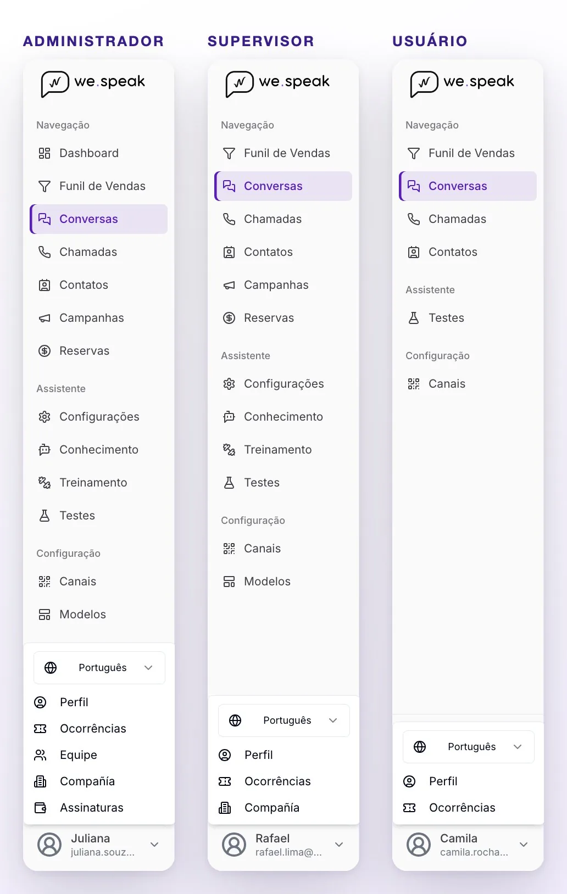
Task: Click Assinaturas wallet icon in Administrador
Action: (40, 808)
